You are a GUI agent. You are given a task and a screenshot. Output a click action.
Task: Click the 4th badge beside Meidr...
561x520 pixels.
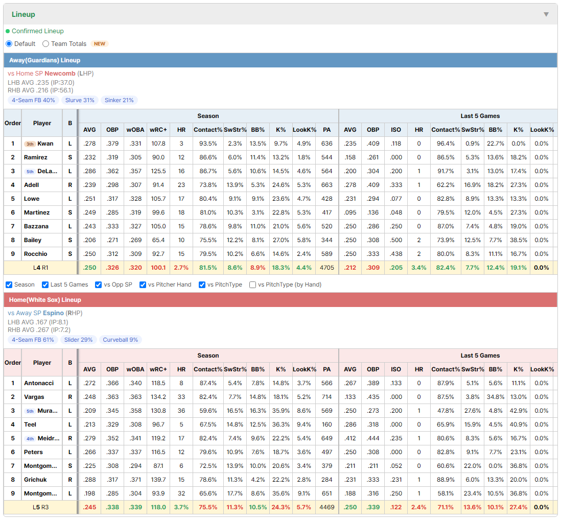coord(30,439)
